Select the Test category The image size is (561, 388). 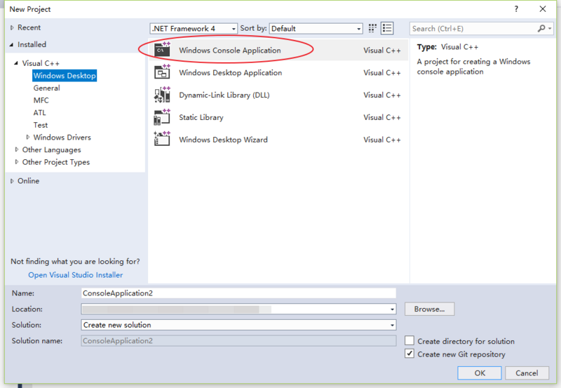tap(41, 125)
